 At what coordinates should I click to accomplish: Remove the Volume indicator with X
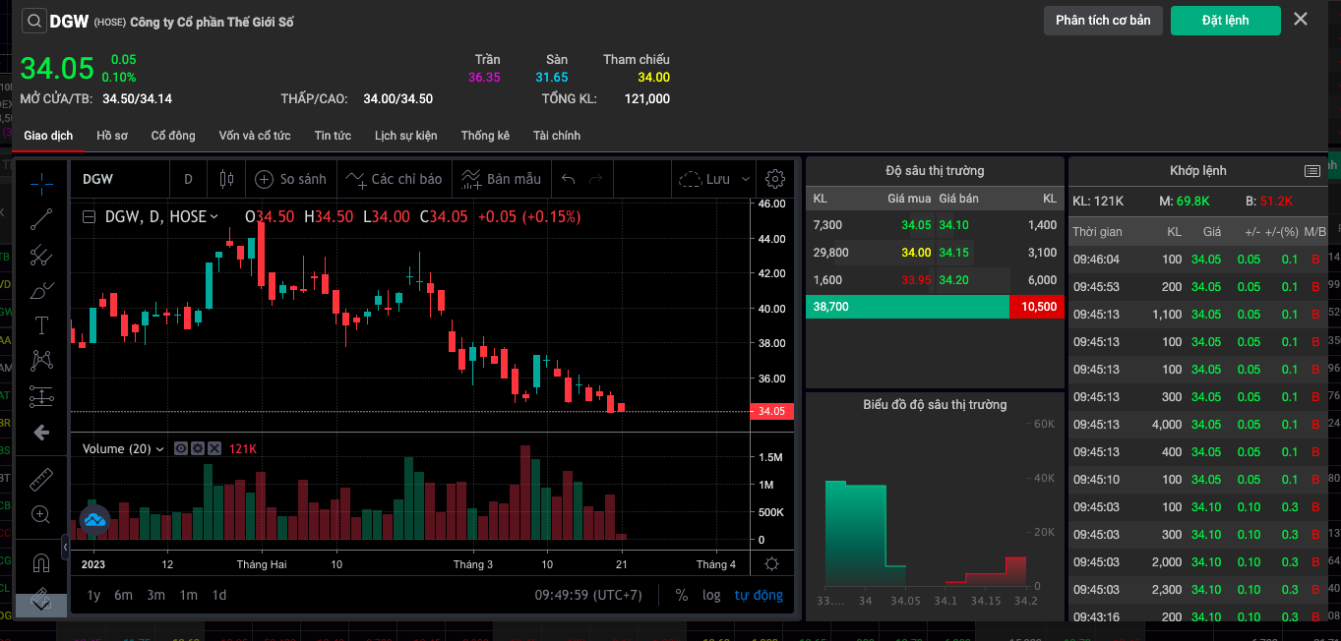point(214,448)
